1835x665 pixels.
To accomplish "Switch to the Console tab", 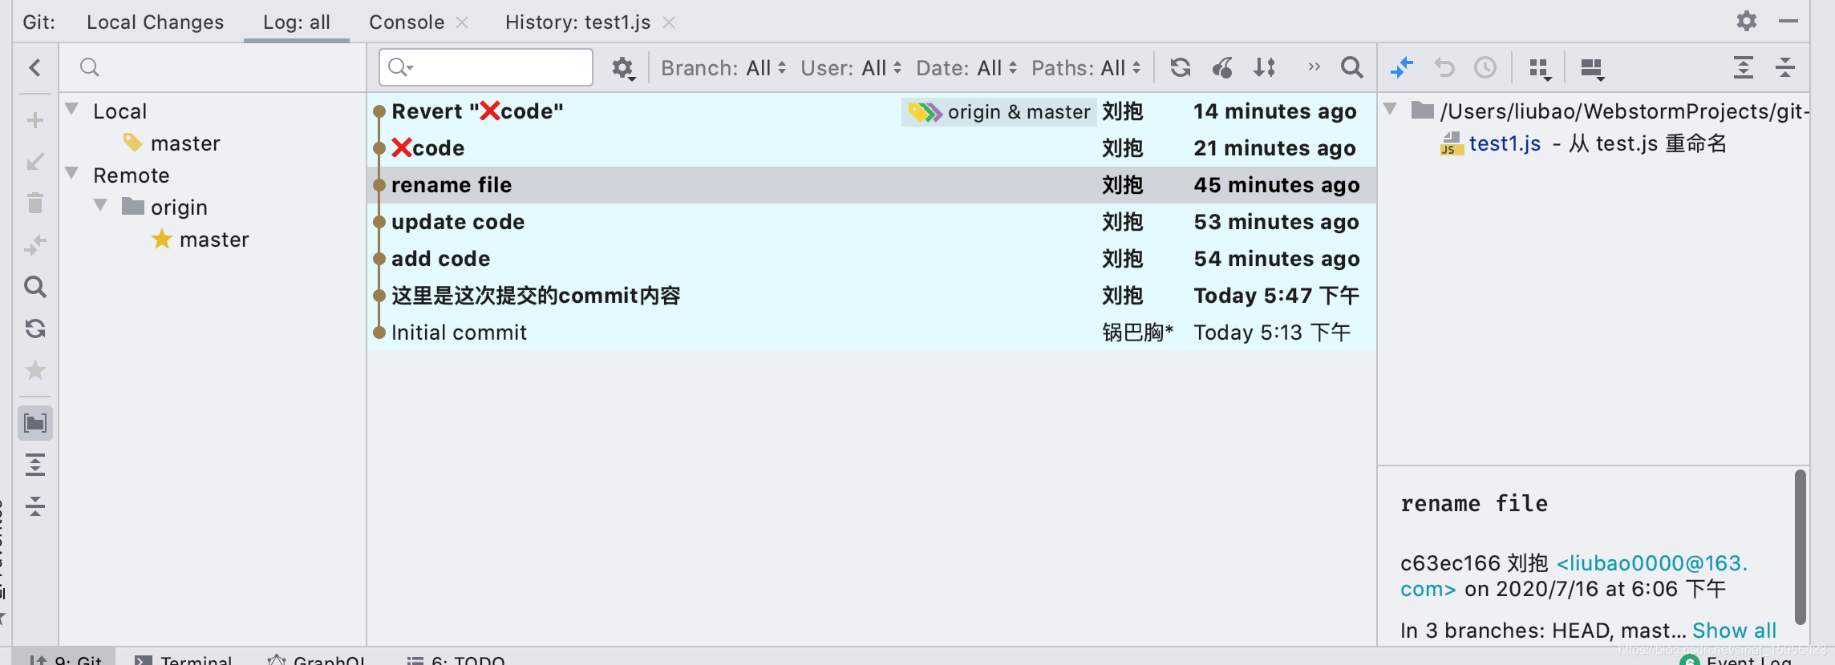I will point(407,22).
